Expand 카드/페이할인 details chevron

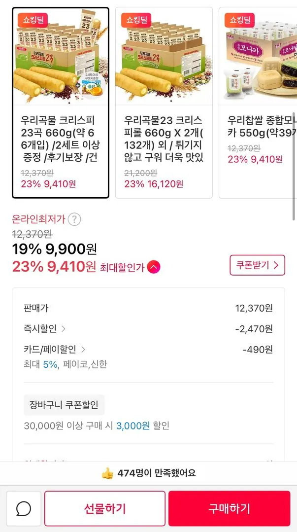83,350
